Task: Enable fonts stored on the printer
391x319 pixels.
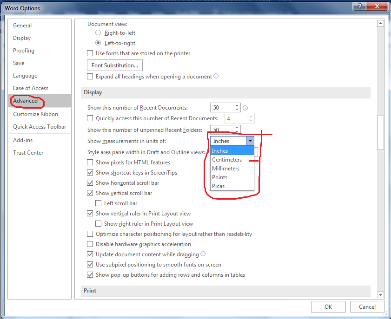Action: pos(90,53)
